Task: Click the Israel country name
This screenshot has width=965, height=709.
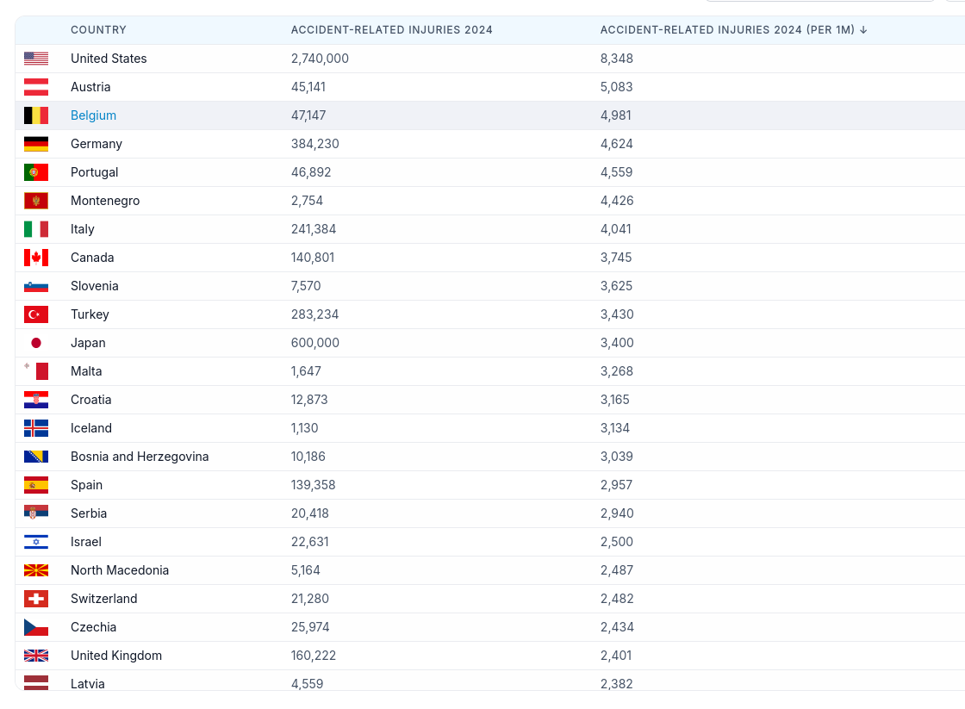Action: [86, 542]
